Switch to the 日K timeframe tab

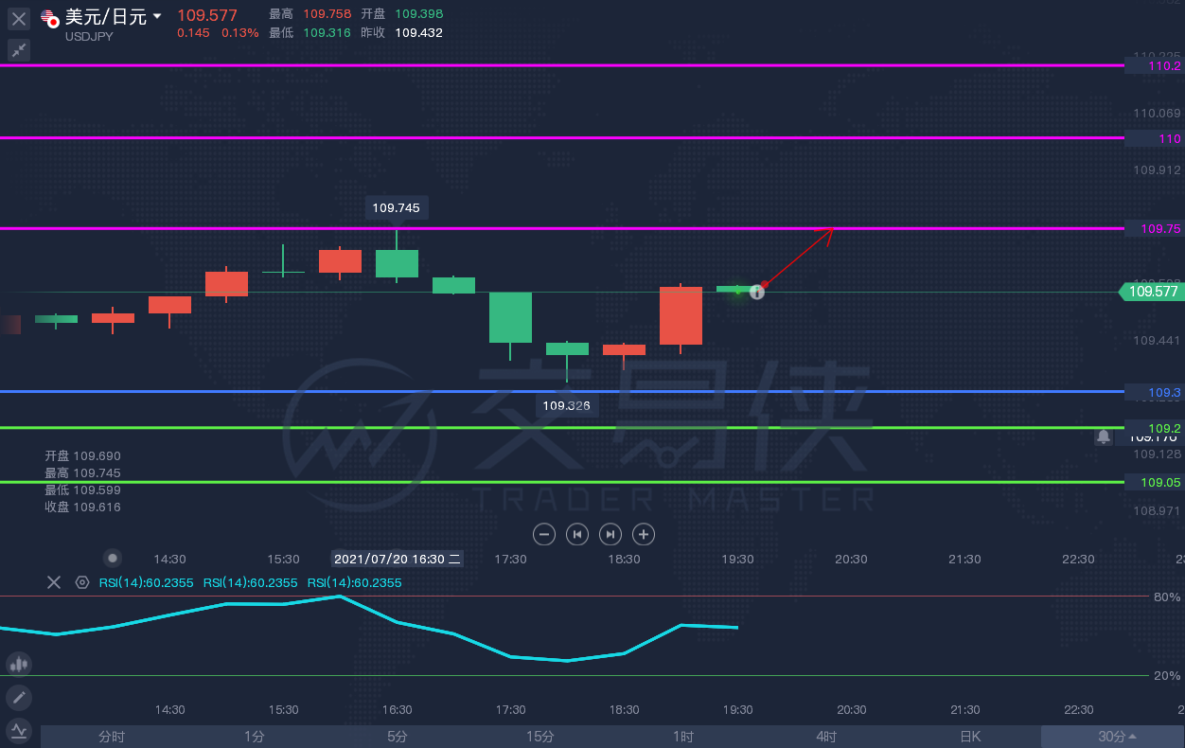click(x=970, y=737)
